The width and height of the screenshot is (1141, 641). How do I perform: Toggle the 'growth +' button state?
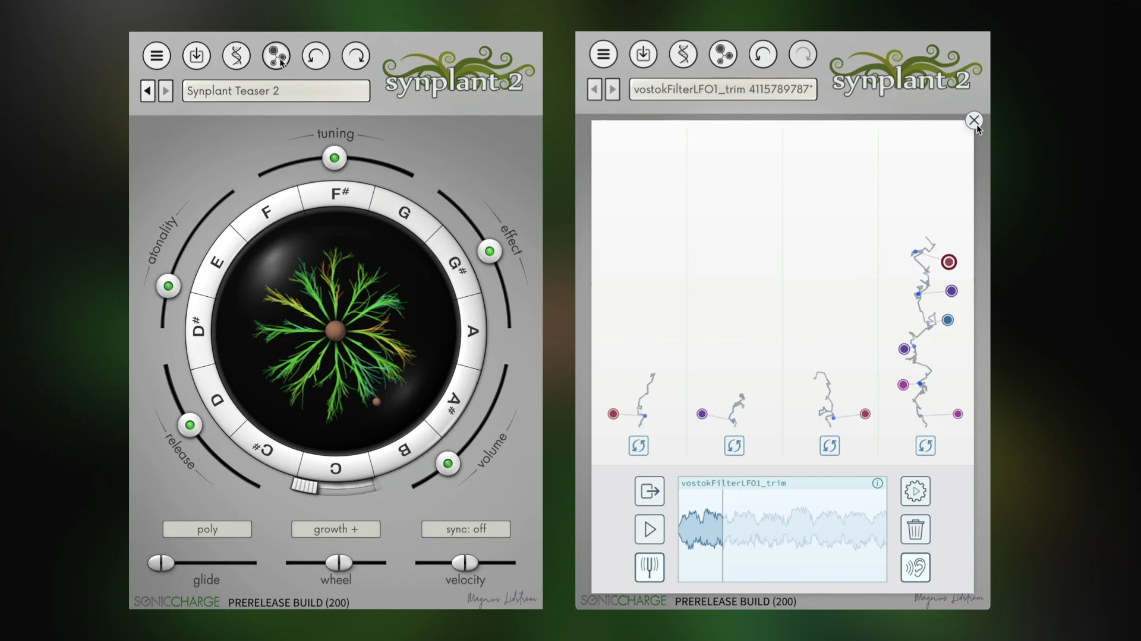tap(336, 528)
